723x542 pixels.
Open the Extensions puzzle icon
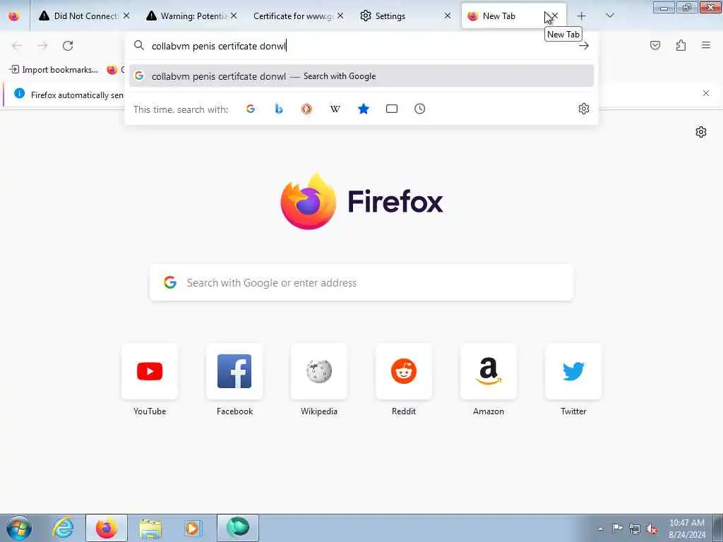[681, 46]
